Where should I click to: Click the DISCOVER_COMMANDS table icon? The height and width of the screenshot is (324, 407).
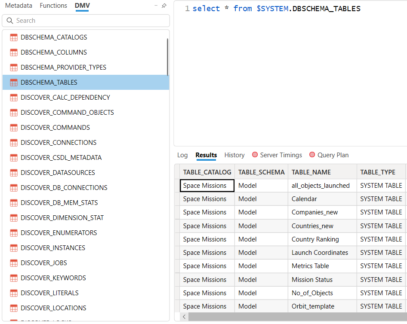point(14,128)
